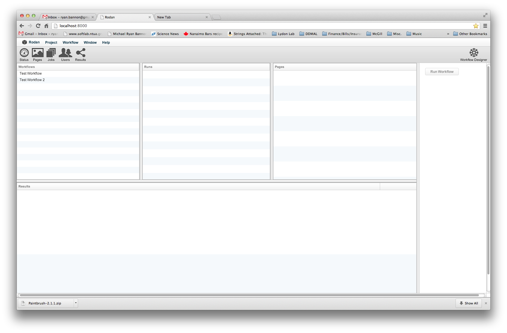The width and height of the screenshot is (507, 333).
Task: Open the Results view
Action: pyautogui.click(x=80, y=55)
